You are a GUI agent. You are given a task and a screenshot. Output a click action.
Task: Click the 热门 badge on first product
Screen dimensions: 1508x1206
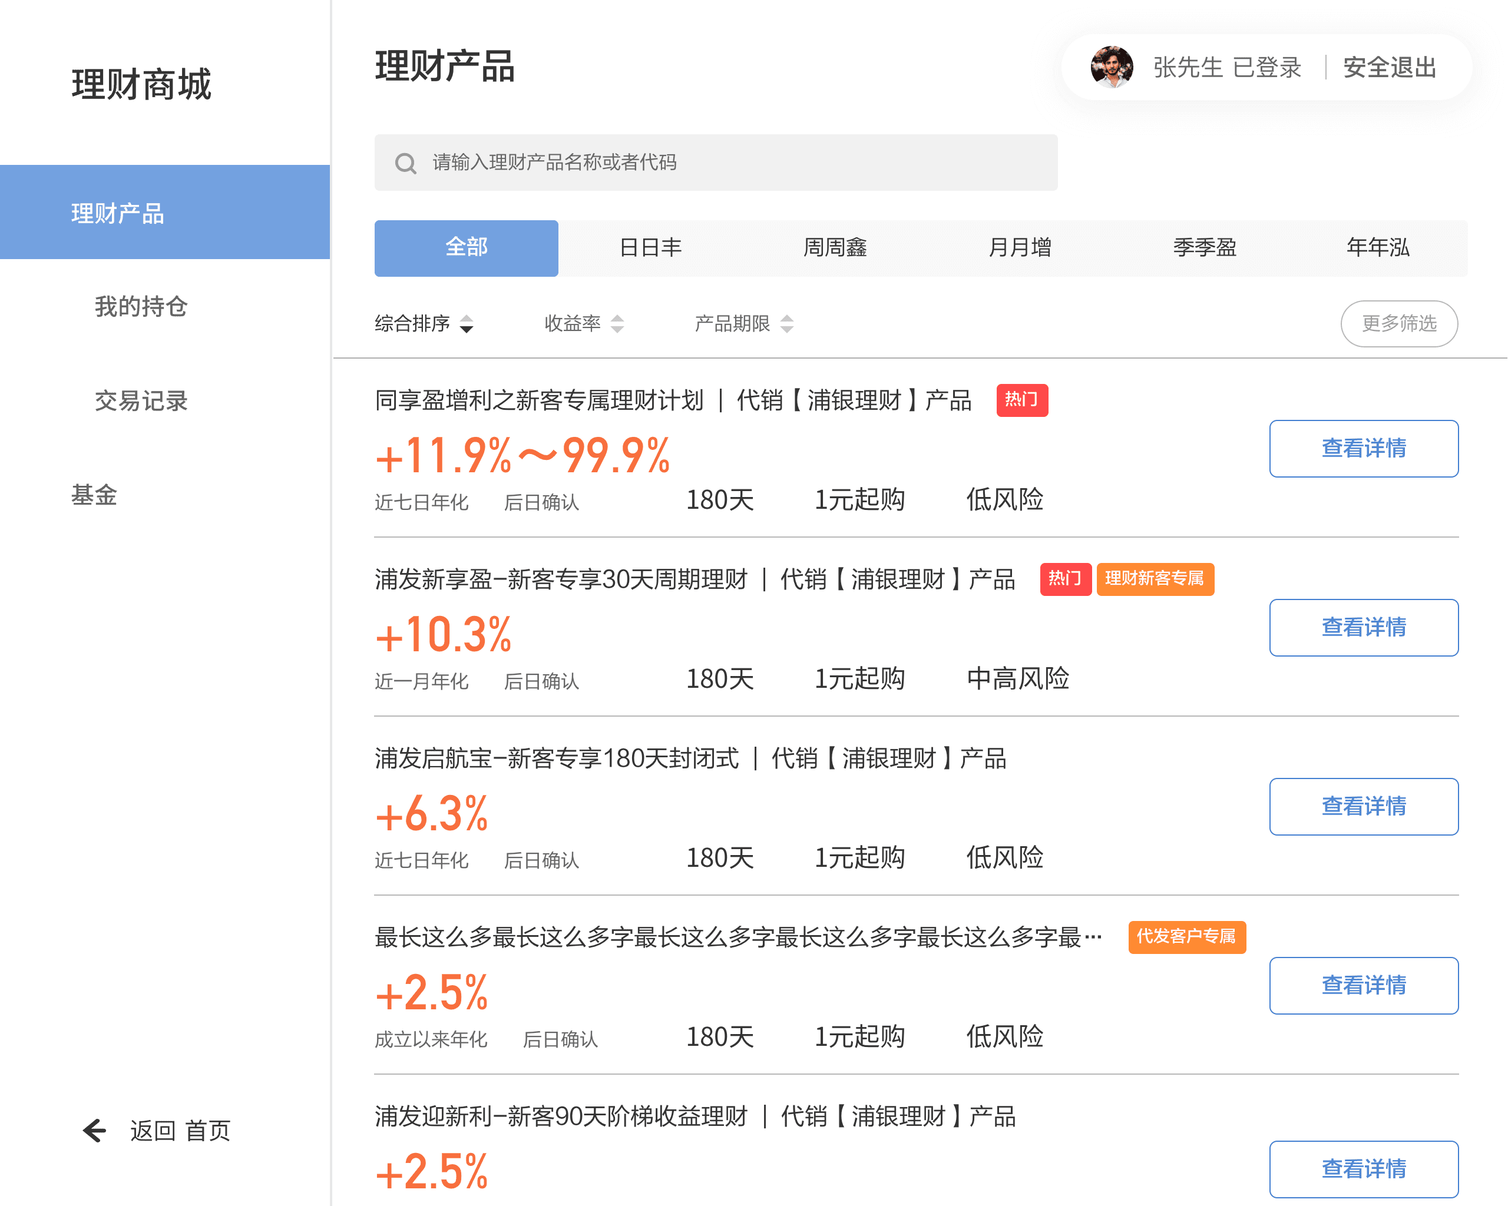(1022, 400)
